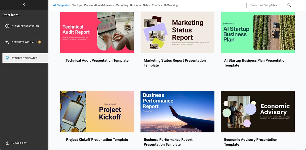The height and width of the screenshot is (150, 306).
Task: Open the Project Kickoff Presentation Template link
Action: [x=97, y=139]
